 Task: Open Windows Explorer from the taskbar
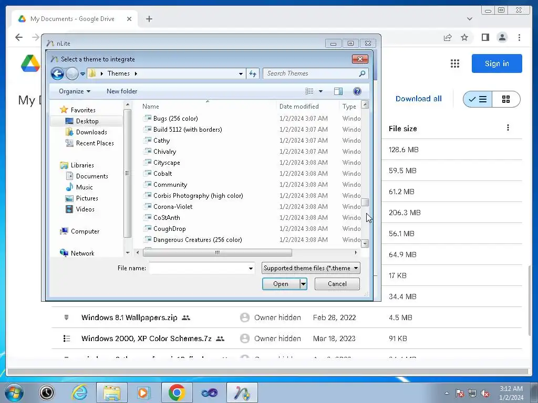click(x=112, y=393)
